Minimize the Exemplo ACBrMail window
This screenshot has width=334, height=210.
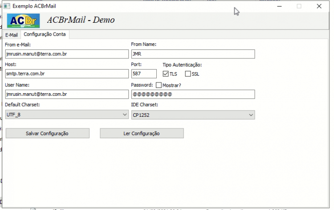280,6
